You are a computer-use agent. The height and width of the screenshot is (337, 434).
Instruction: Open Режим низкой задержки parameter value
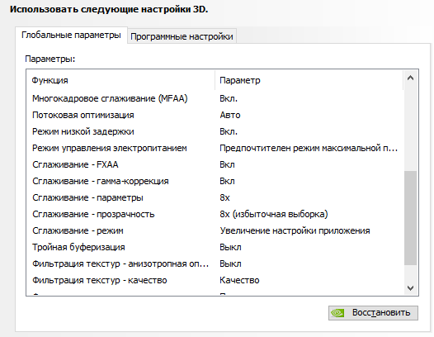pos(229,131)
